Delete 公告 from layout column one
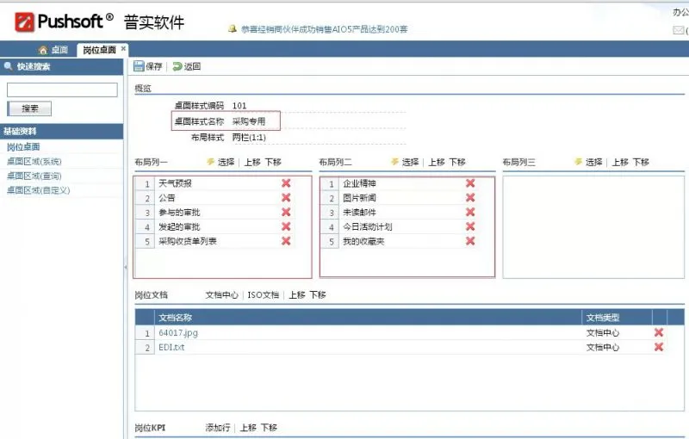 (x=286, y=198)
